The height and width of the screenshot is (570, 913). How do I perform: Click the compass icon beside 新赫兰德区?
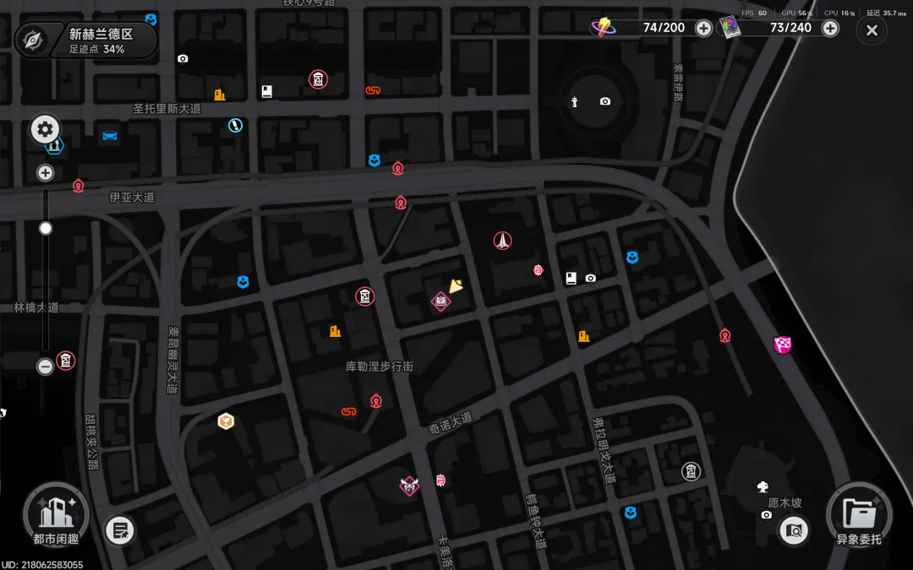tap(33, 41)
